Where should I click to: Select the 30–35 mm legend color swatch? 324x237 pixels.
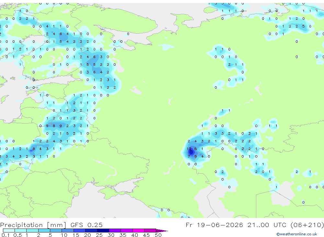pos(115,231)
